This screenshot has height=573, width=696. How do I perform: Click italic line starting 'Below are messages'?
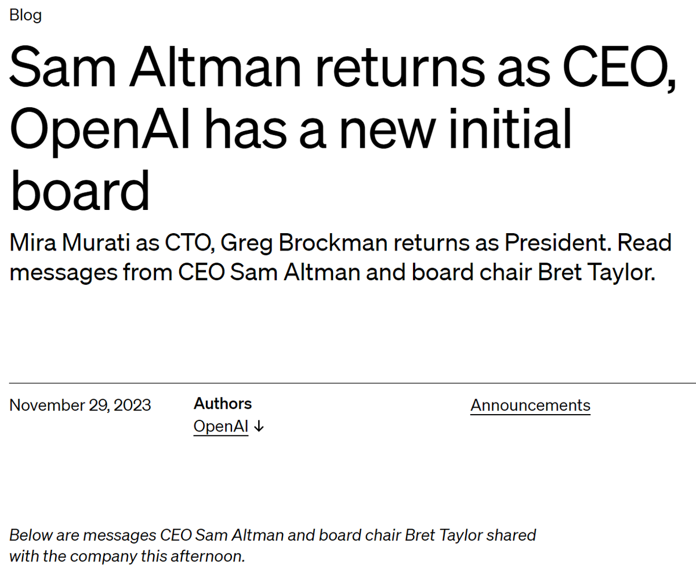(273, 535)
